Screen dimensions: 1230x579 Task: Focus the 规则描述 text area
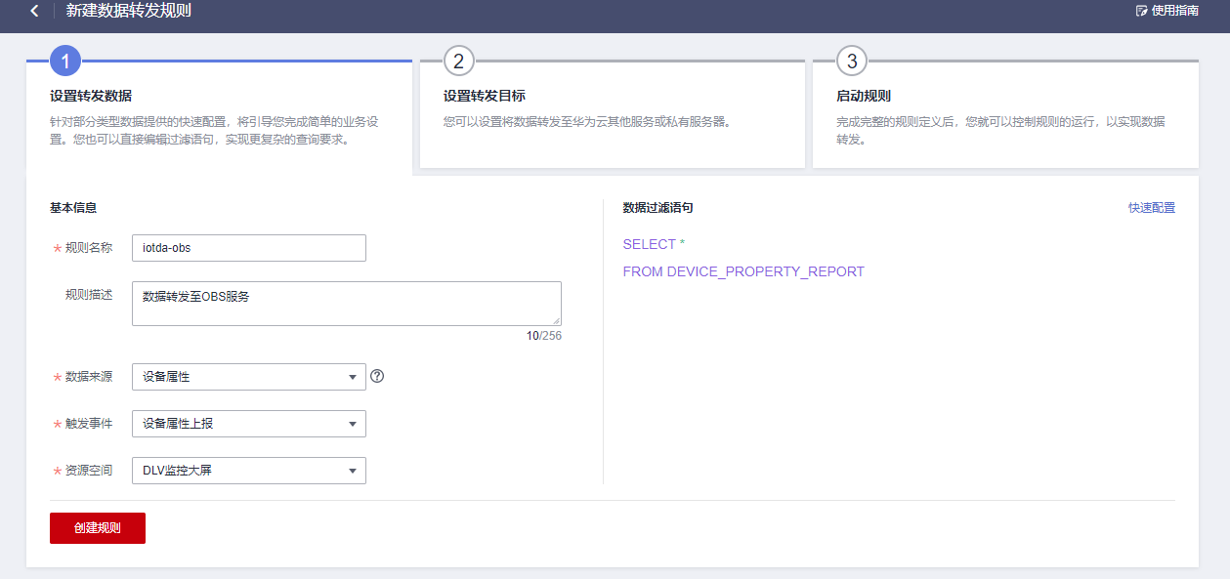tap(346, 303)
